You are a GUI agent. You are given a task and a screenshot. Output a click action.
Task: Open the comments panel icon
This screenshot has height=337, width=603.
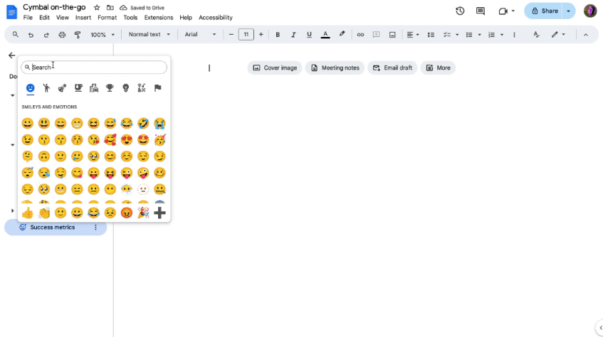(481, 11)
